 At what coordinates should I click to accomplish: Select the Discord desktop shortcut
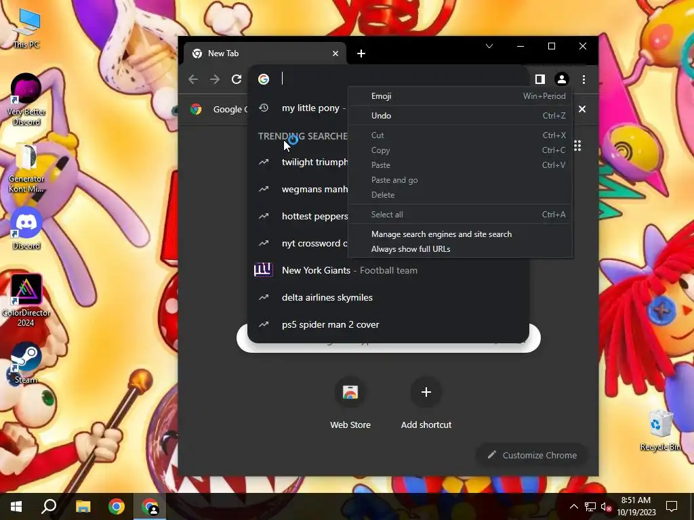point(26,229)
